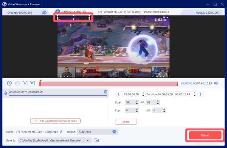
Task: Adjust the Left value stepper
Action: pos(164,110)
